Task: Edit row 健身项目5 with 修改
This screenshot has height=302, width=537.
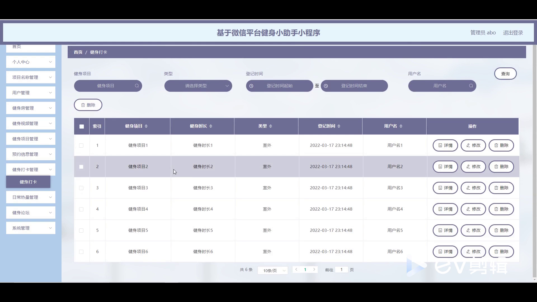Action: [473, 230]
